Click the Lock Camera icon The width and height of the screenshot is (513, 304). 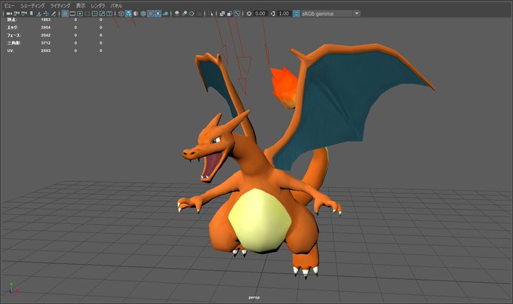click(17, 14)
